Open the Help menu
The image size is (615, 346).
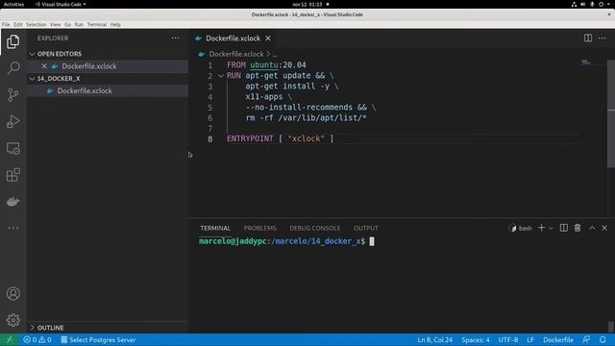tap(115, 24)
